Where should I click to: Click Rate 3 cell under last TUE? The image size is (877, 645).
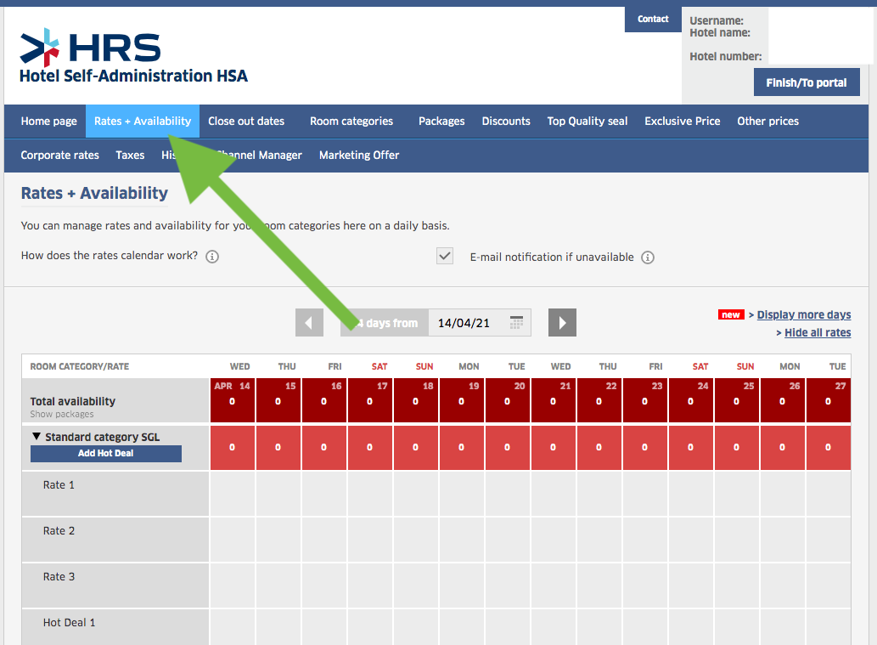829,586
